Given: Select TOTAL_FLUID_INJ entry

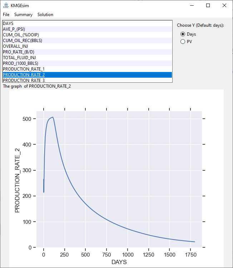Looking at the screenshot, I should click(87, 58).
